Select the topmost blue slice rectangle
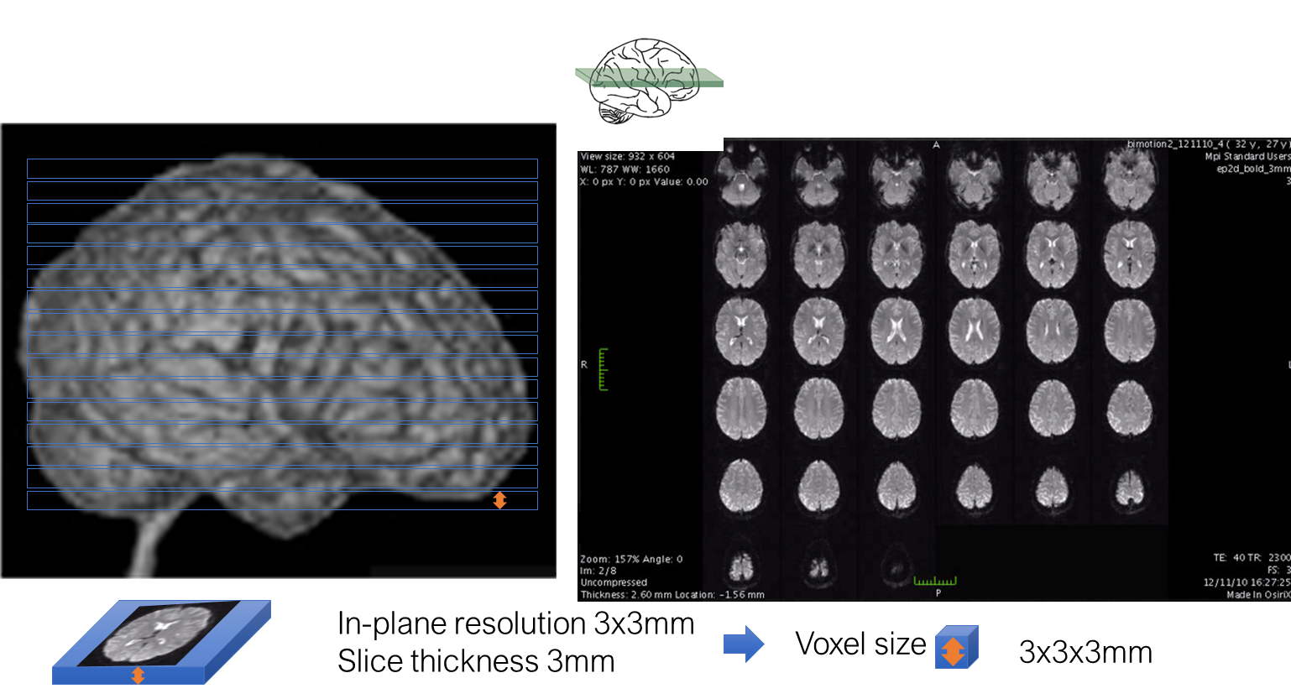The width and height of the screenshot is (1291, 699). 282,168
